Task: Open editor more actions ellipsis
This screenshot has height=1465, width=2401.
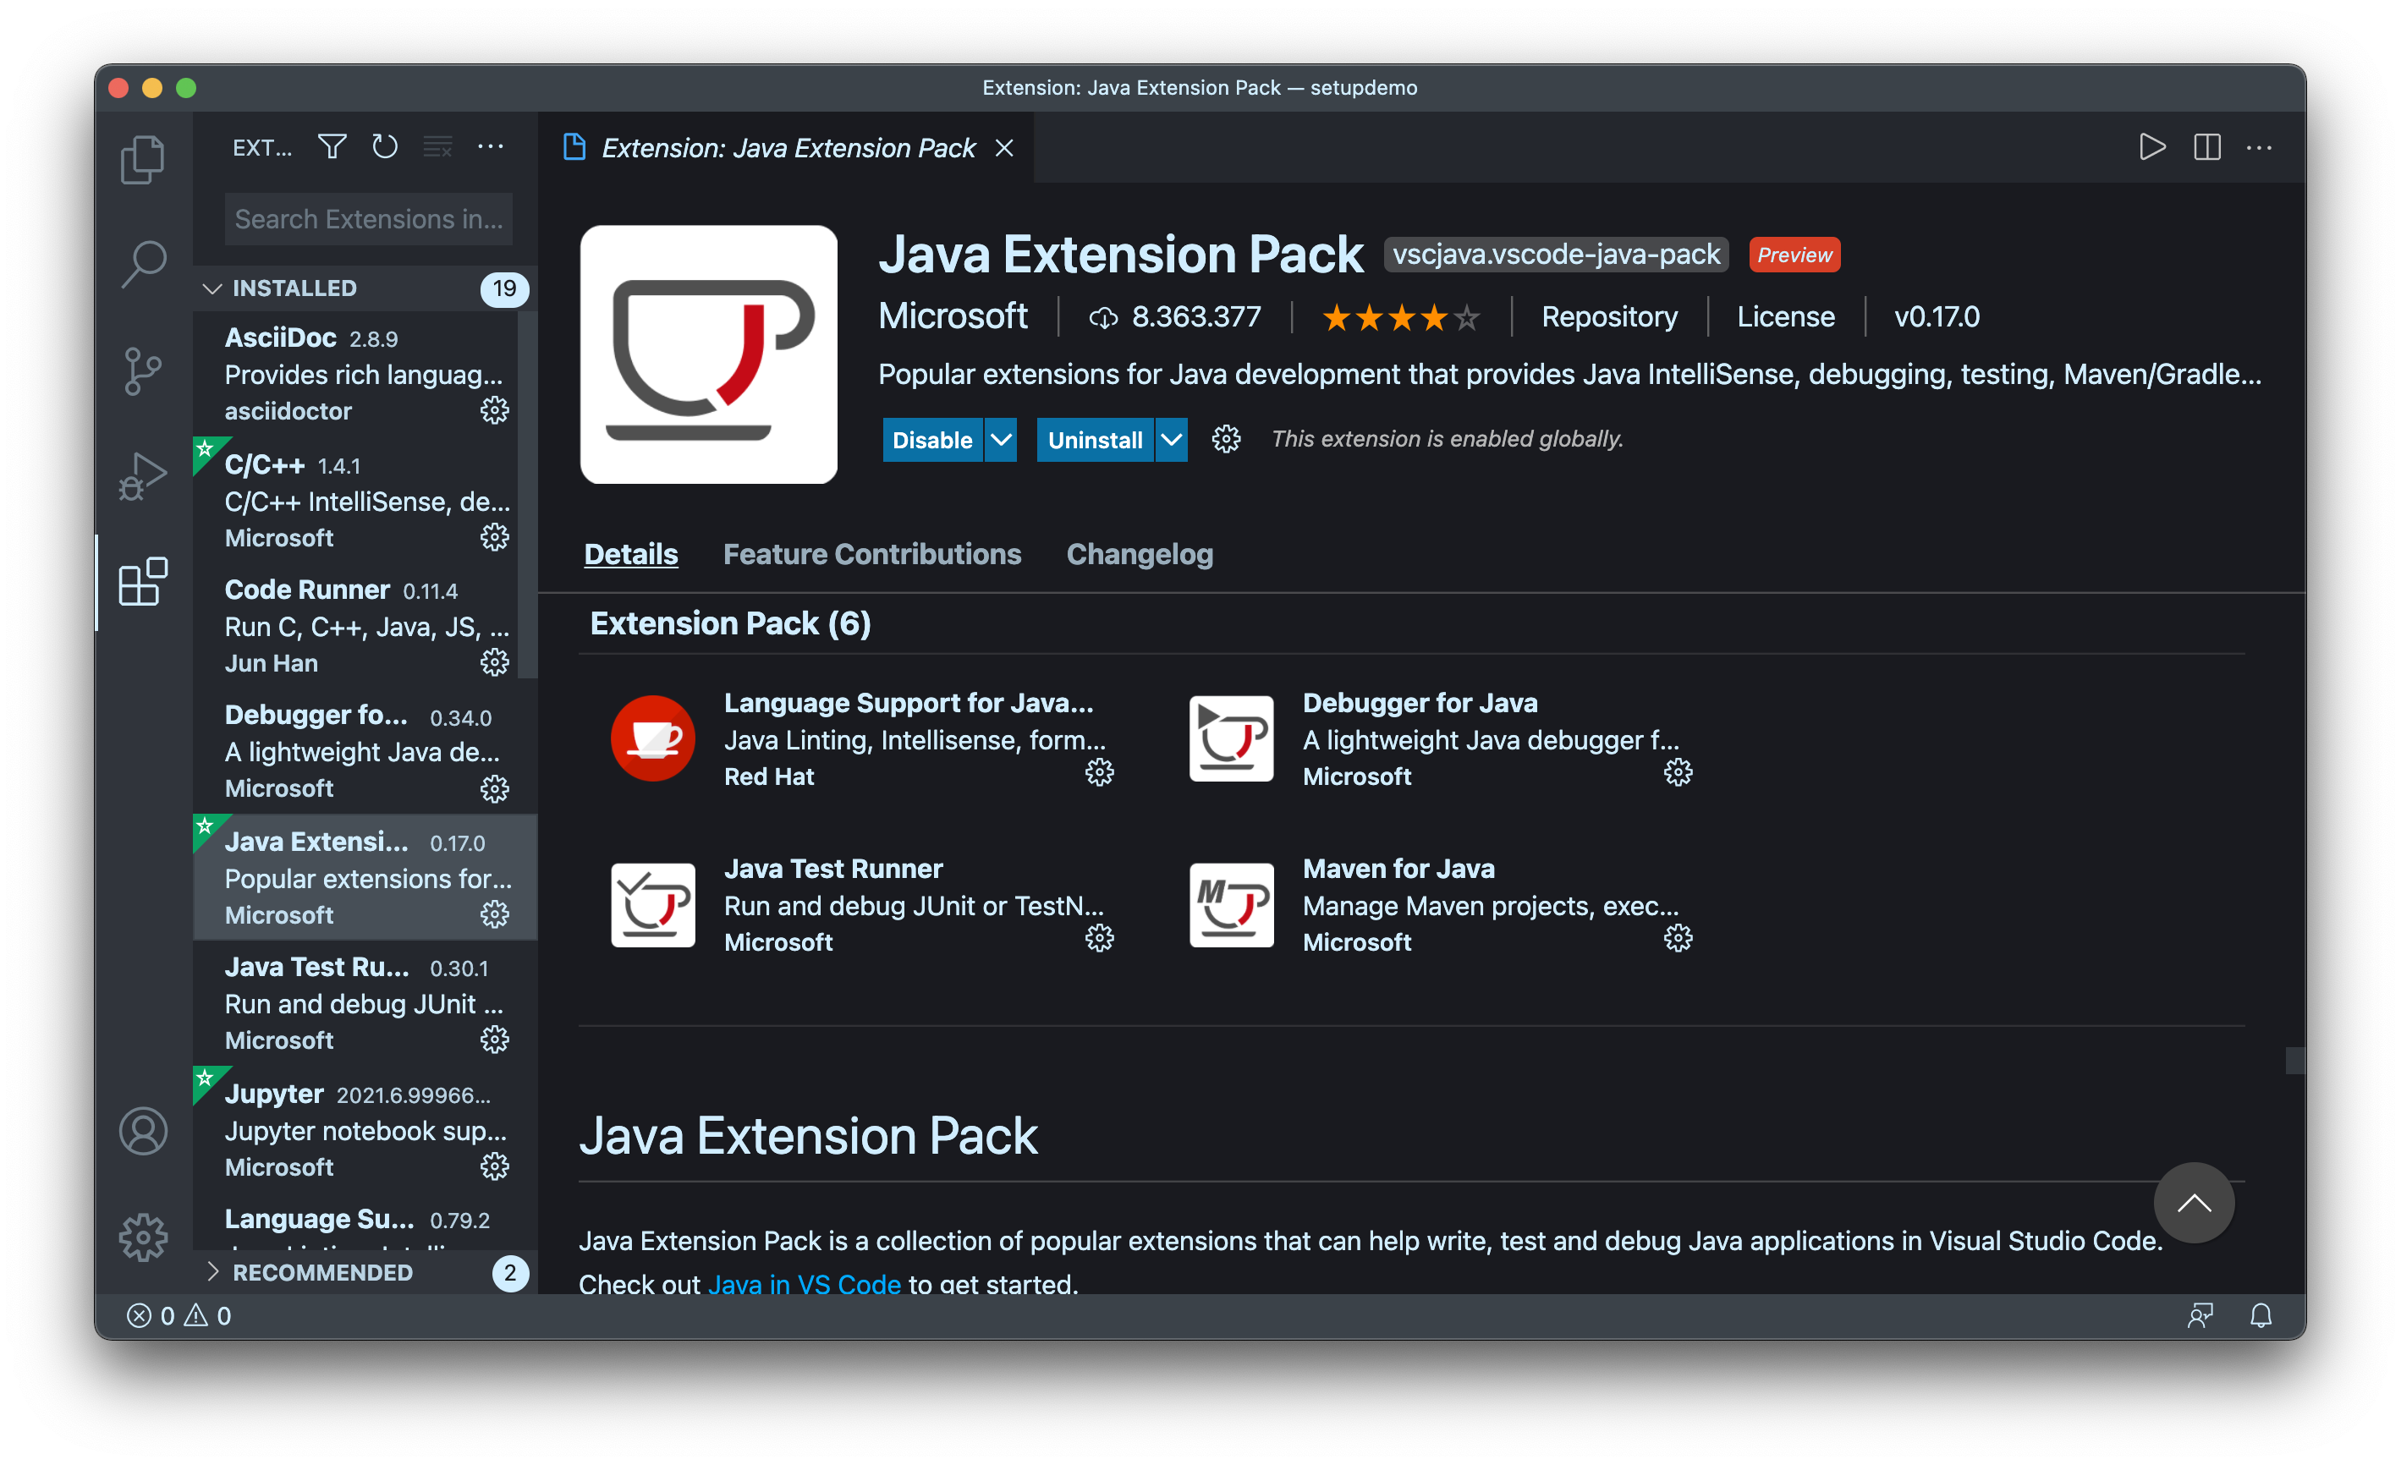Action: pos(2259,147)
